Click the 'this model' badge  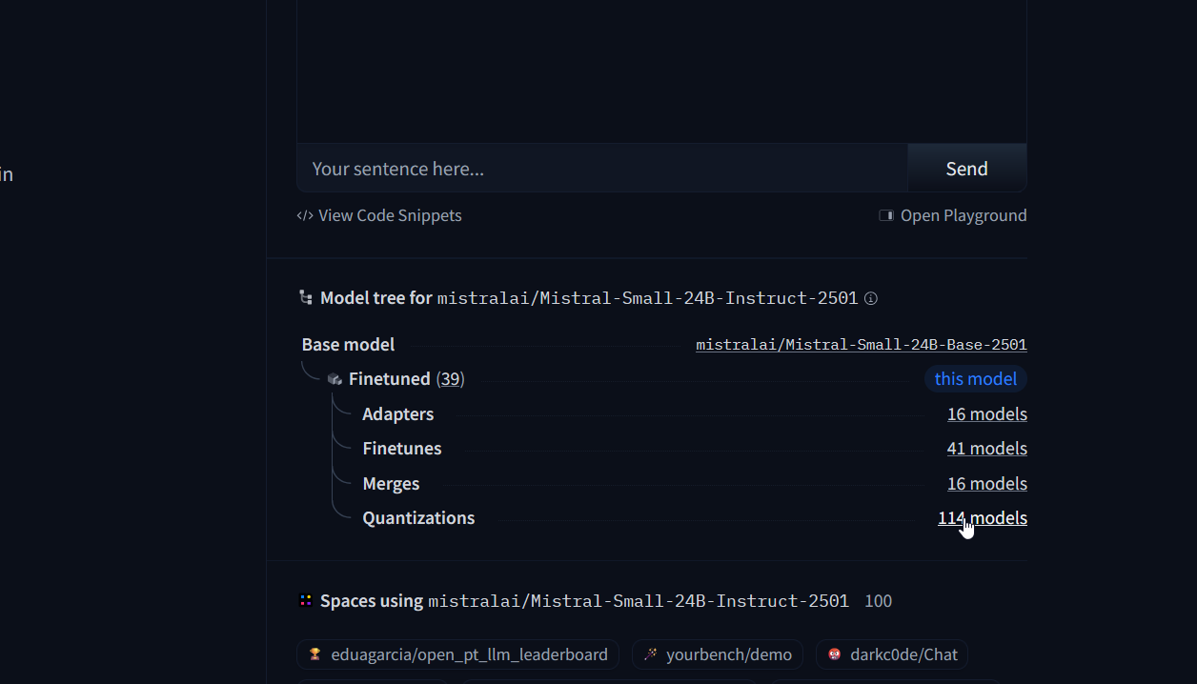(x=975, y=379)
